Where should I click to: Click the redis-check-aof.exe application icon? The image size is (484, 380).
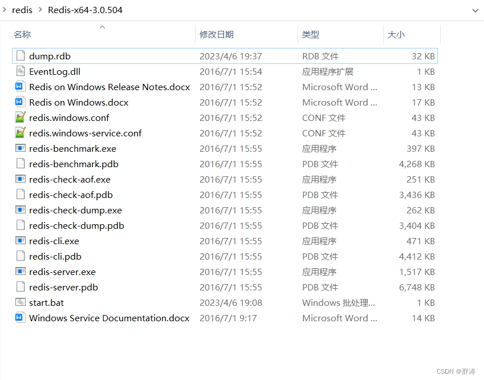pyautogui.click(x=21, y=179)
